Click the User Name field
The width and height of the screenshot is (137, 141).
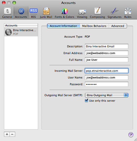click(106, 77)
